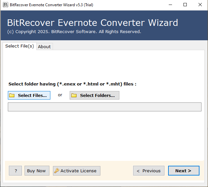Minimize the converter wizard window
The image size is (208, 187).
pyautogui.click(x=170, y=5)
